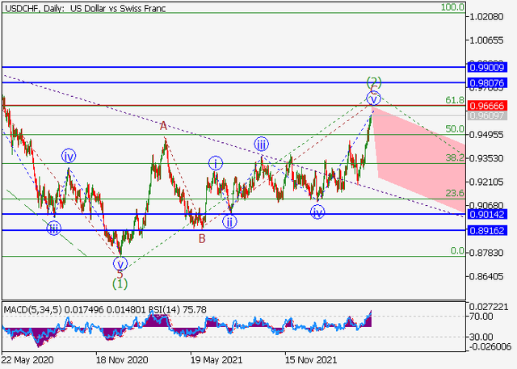The image size is (517, 369).
Task: Select the blue 0.99009 price level tag
Action: (x=487, y=68)
